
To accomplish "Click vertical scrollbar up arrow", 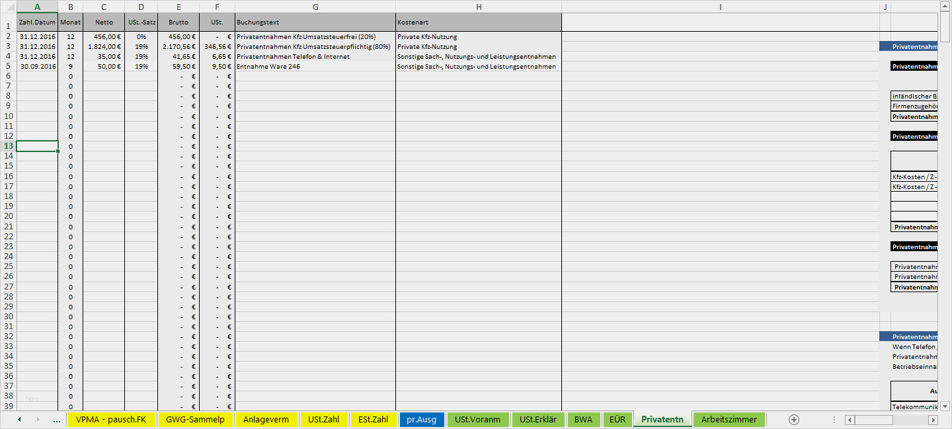I will pyautogui.click(x=945, y=6).
